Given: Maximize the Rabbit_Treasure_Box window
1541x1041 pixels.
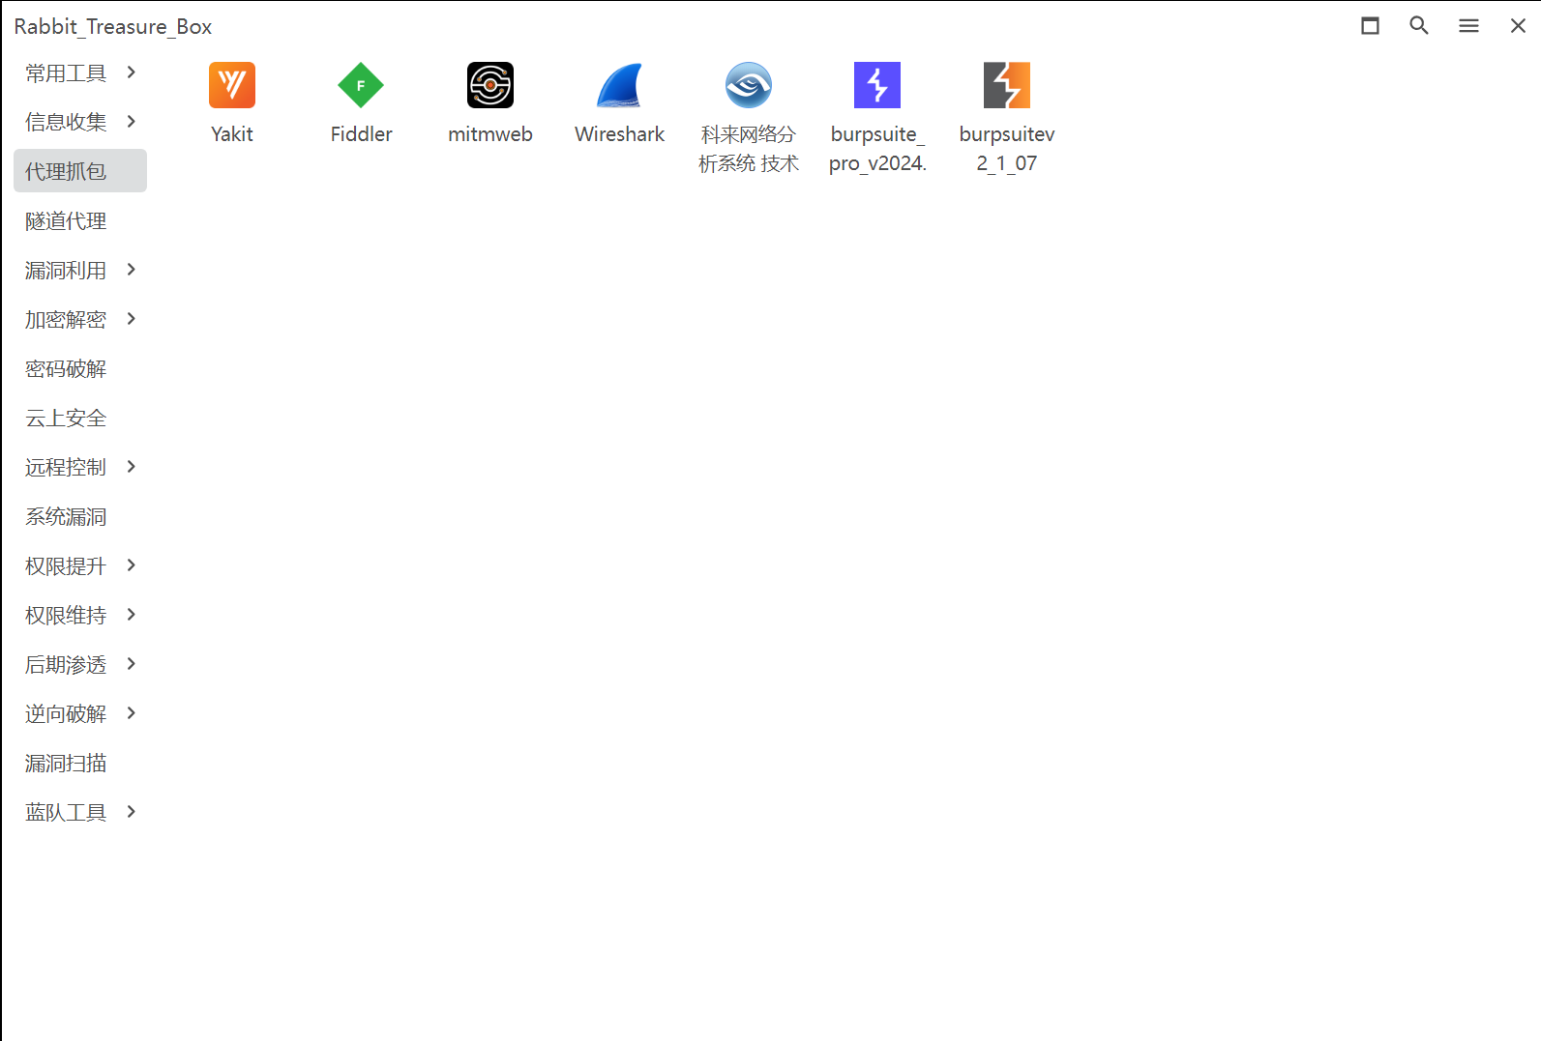Looking at the screenshot, I should (x=1370, y=26).
